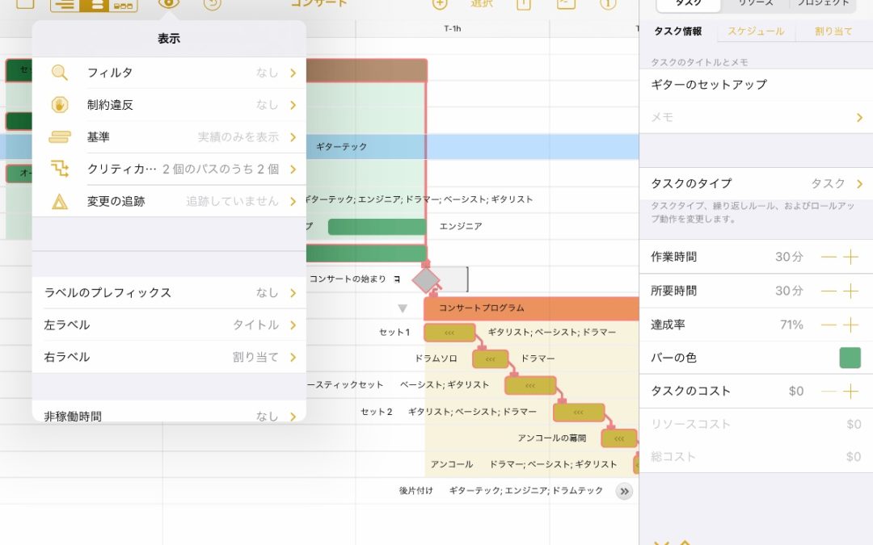Viewport: 873px width, 545px height.
Task: Open the eye icon View menu
Action: coord(168,4)
